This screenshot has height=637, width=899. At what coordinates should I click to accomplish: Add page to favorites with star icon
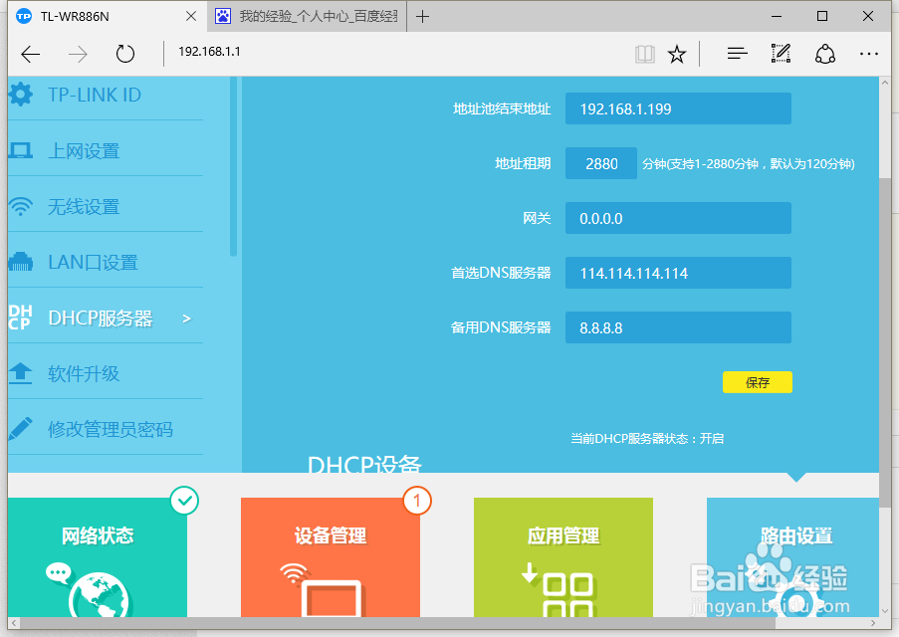click(x=677, y=55)
